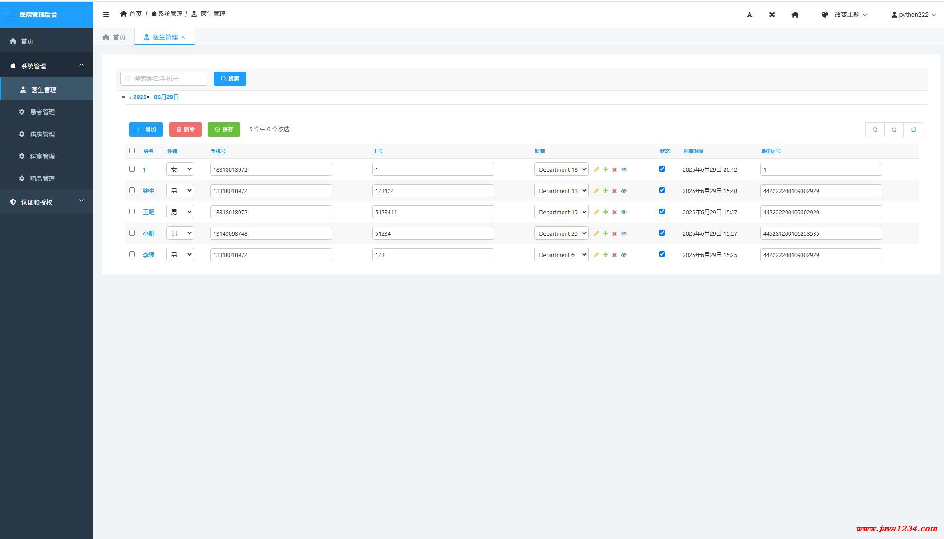
Task: Click the refresh icon above the table
Action: pos(894,129)
